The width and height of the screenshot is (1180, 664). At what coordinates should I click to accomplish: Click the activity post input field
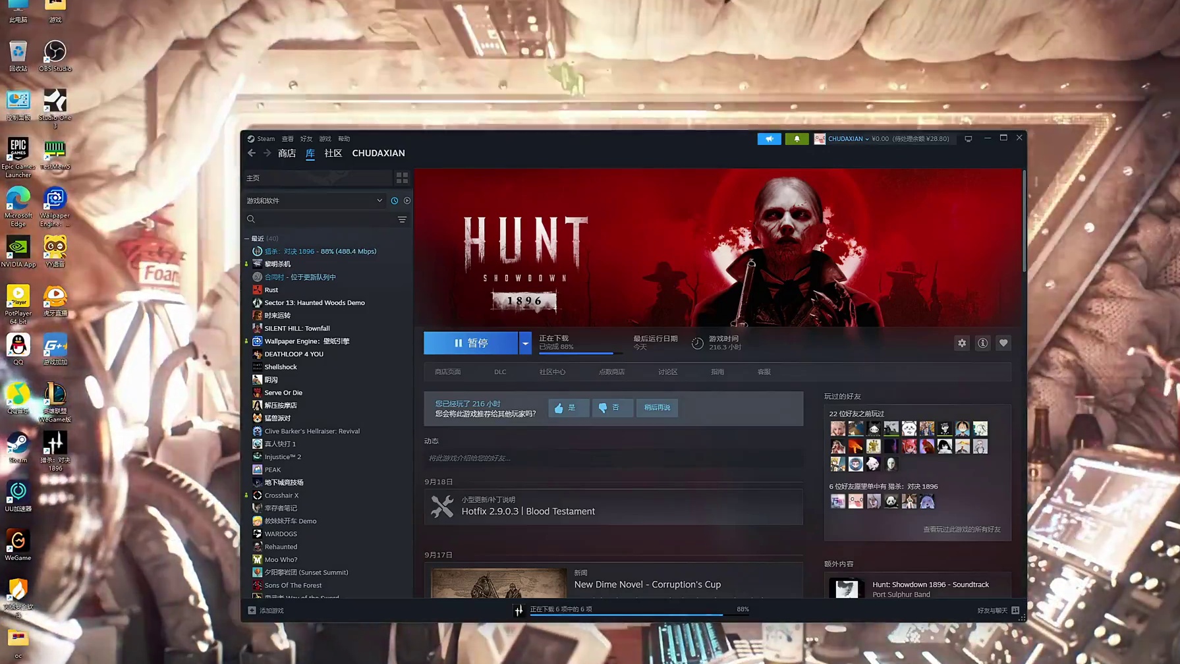click(613, 458)
